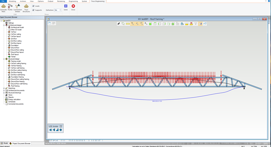Click the second LGS Joints icon
The height and width of the screenshot is (147, 271).
pyautogui.click(x=54, y=130)
